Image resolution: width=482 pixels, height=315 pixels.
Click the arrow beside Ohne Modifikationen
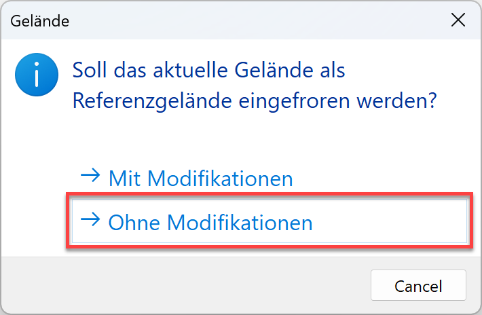click(x=90, y=220)
